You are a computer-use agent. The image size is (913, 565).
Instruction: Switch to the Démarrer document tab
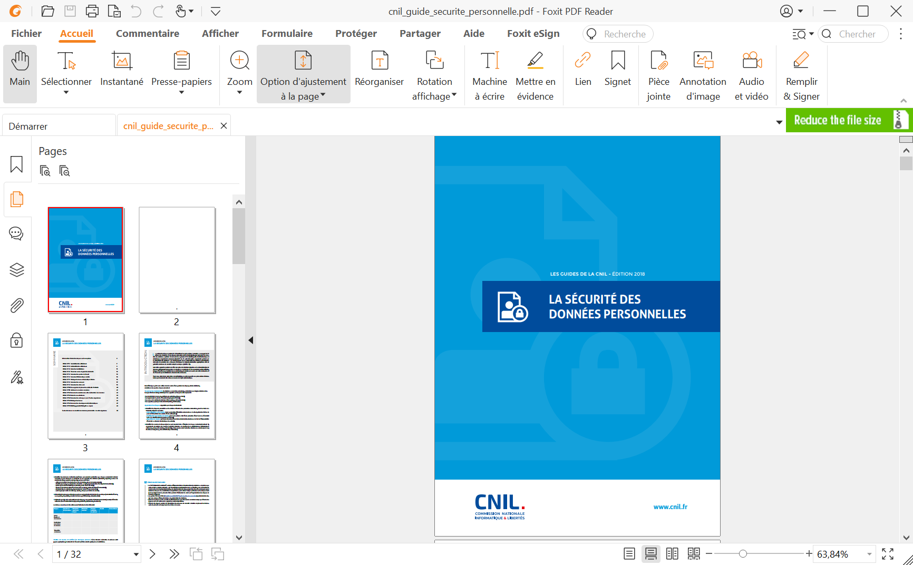(x=59, y=126)
